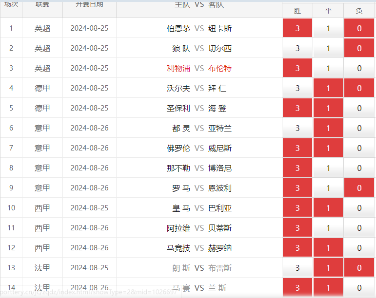Click the date in match row 6

[89, 128]
